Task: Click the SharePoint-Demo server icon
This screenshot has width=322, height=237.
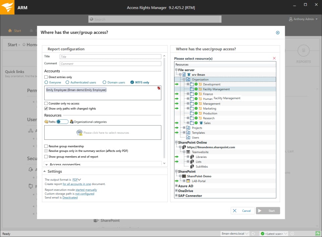Action: [184, 176]
